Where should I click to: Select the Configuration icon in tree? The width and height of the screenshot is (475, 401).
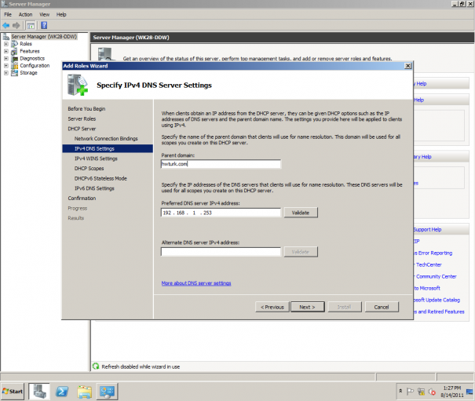tap(14, 66)
